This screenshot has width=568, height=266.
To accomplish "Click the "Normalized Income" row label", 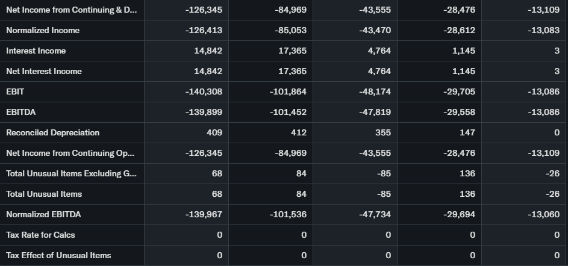I will click(43, 30).
